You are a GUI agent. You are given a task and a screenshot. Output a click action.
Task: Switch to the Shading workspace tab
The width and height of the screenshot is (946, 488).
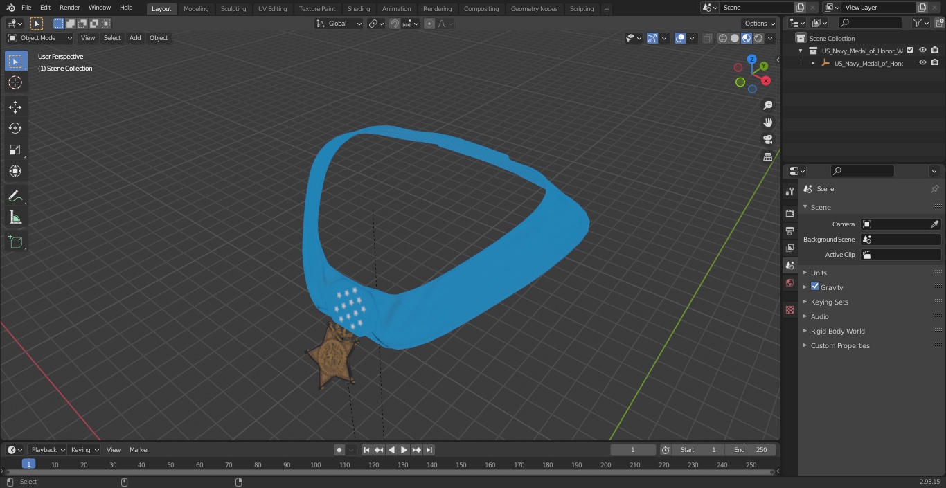click(x=359, y=8)
